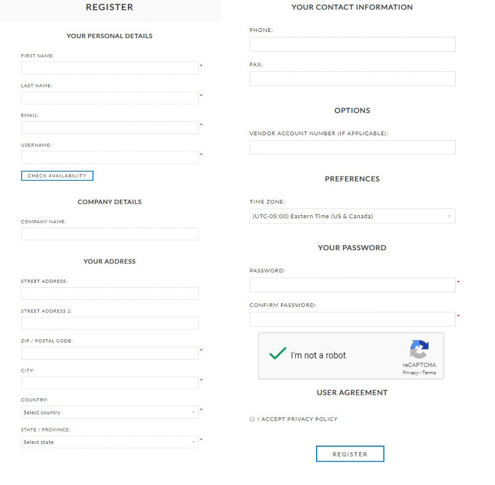Accept the privacy policy checkbox
This screenshot has width=495, height=485.
[252, 419]
